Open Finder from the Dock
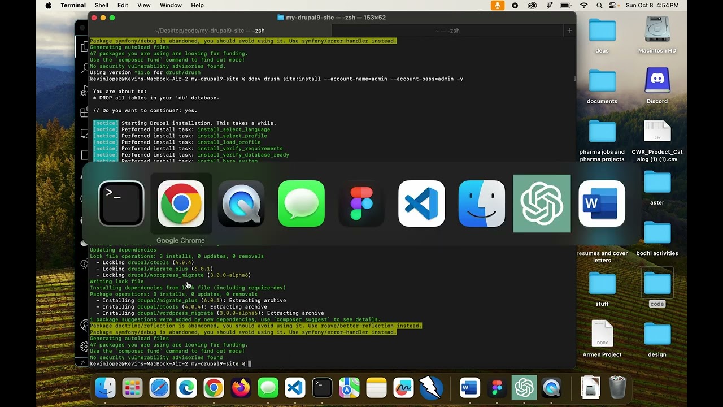The image size is (723, 407). tap(105, 388)
